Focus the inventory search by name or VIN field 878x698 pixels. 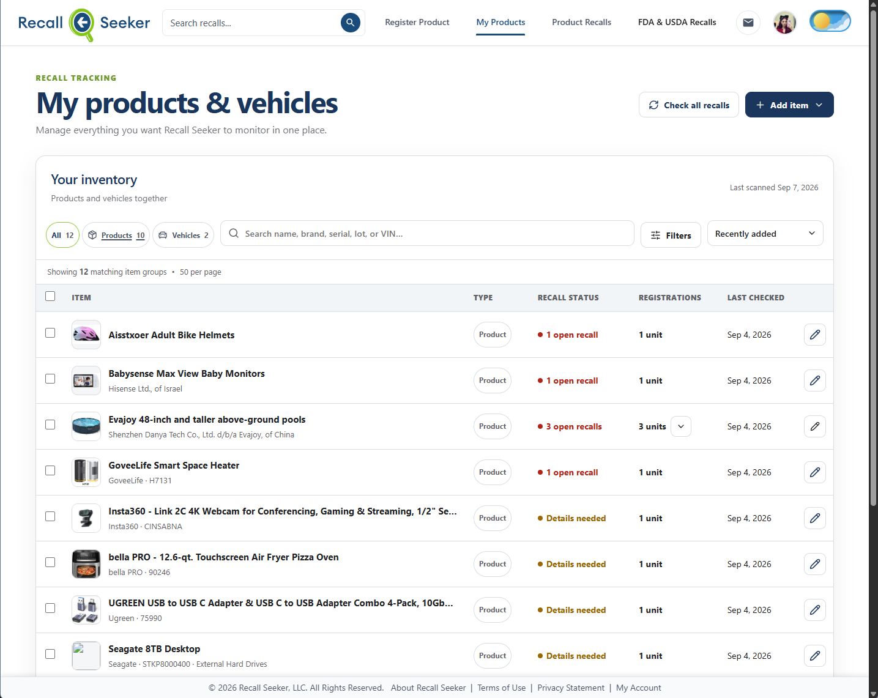tap(427, 233)
